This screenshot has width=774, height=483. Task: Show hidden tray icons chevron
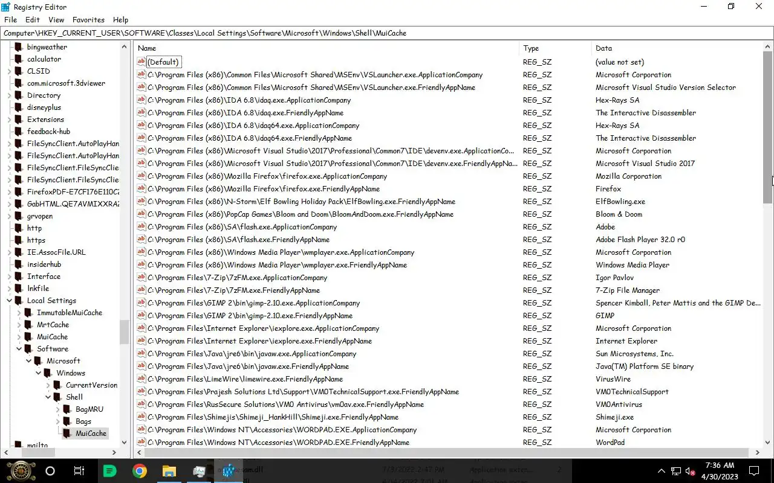(662, 471)
